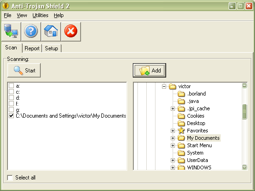
Task: Select the .jpi_cache tree label
Action: [199, 108]
